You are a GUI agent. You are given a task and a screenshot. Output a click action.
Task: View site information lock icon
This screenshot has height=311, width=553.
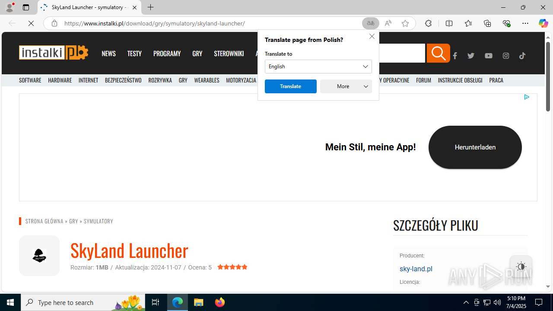pyautogui.click(x=54, y=23)
